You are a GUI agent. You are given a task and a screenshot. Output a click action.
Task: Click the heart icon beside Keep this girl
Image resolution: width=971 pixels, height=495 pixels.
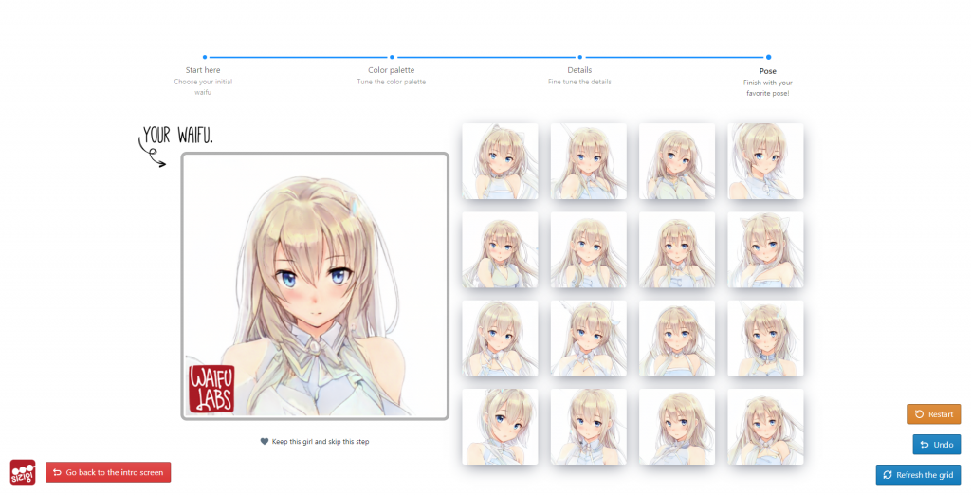(x=265, y=442)
